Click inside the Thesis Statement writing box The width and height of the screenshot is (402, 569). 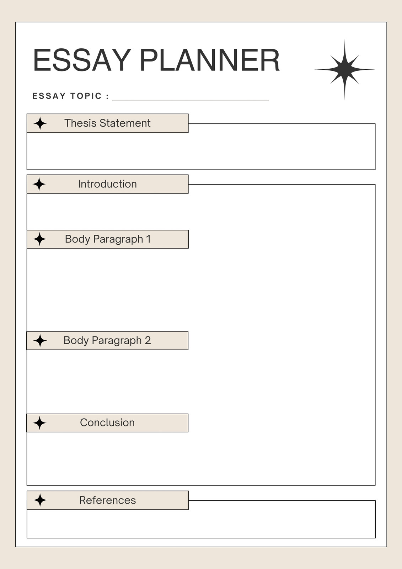tap(201, 151)
